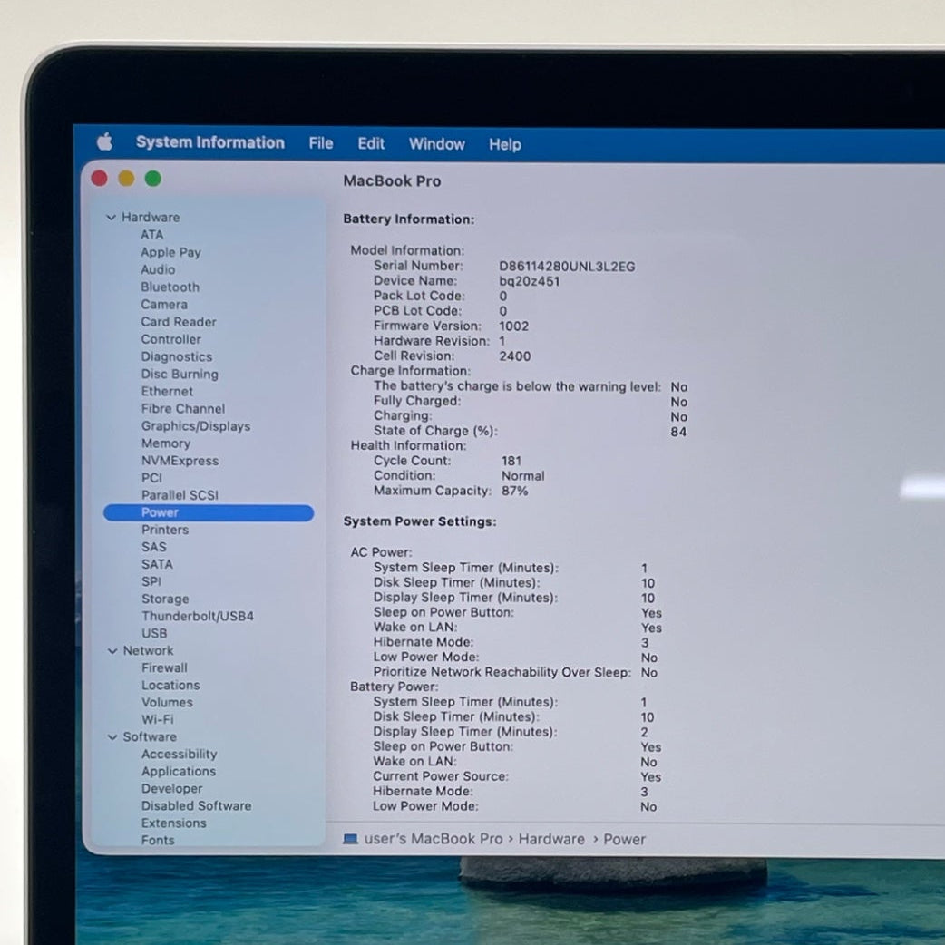This screenshot has width=945, height=945.
Task: Select Graphics/Displays in the sidebar
Action: pyautogui.click(x=196, y=426)
